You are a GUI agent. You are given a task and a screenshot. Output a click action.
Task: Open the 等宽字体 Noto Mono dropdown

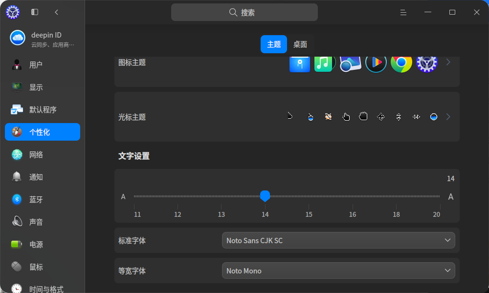coord(338,271)
